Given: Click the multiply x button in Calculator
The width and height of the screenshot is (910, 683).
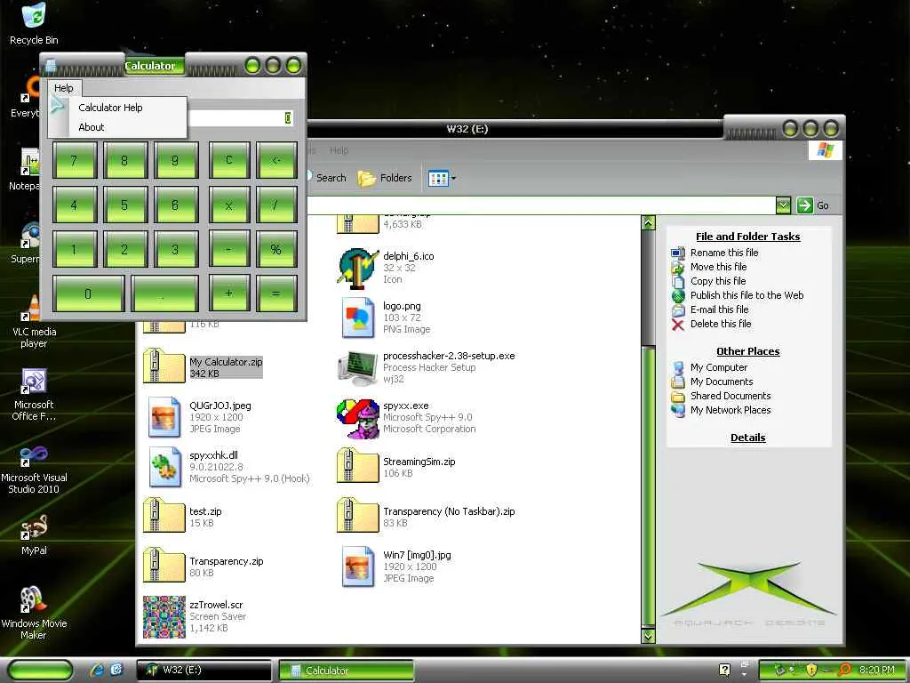Looking at the screenshot, I should point(229,205).
